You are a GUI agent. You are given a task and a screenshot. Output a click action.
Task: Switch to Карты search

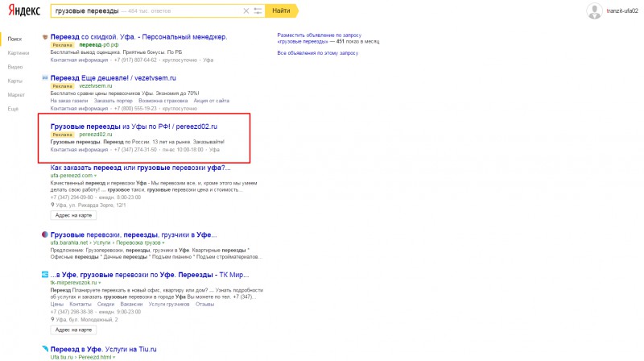14,81
